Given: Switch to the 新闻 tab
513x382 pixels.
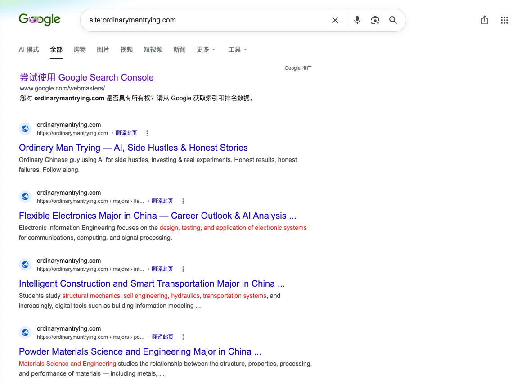Looking at the screenshot, I should 179,49.
